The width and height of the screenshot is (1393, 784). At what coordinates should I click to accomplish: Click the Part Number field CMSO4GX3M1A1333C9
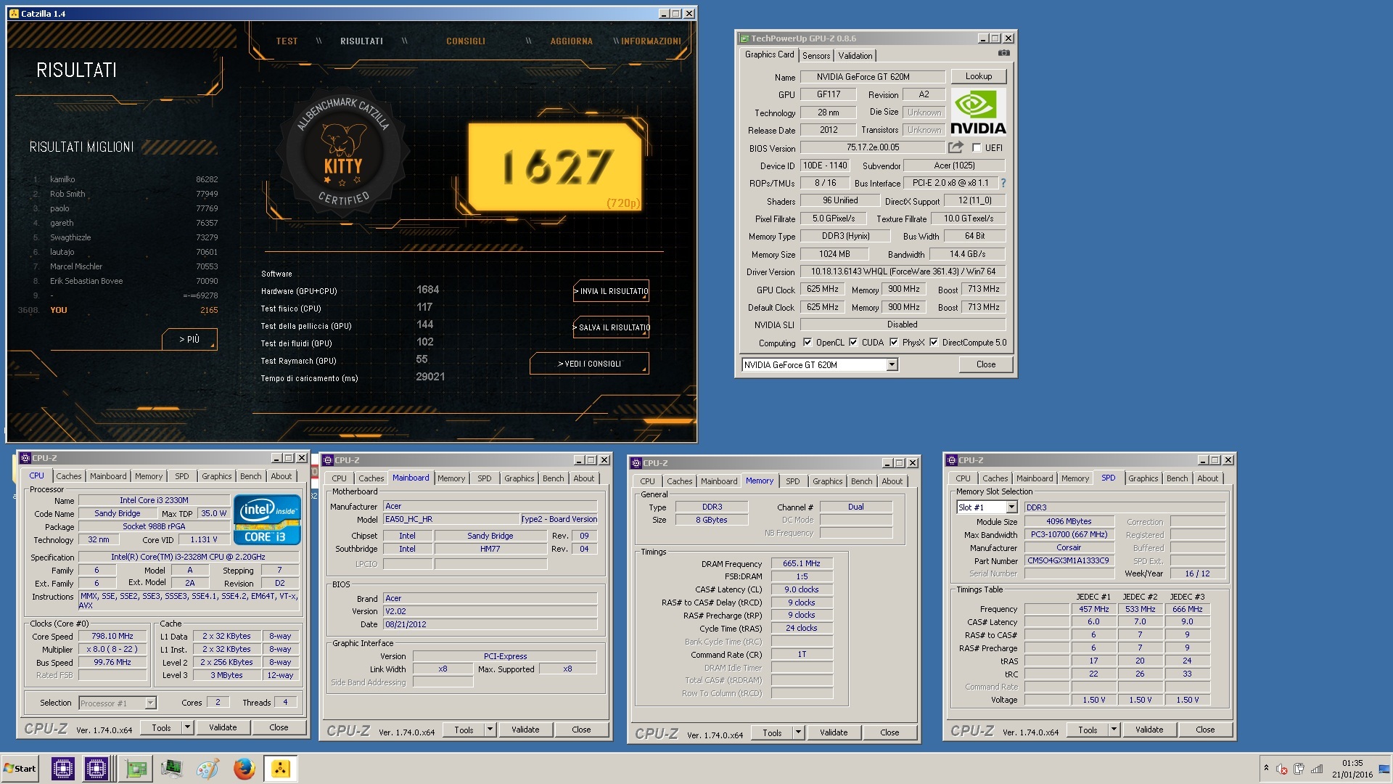point(1068,561)
